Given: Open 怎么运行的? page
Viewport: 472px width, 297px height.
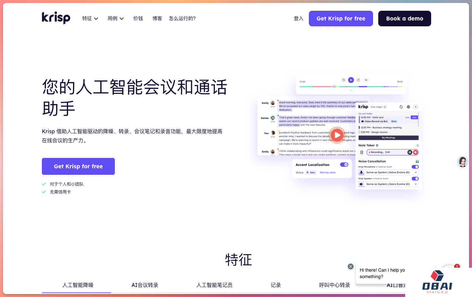Looking at the screenshot, I should click(x=182, y=19).
